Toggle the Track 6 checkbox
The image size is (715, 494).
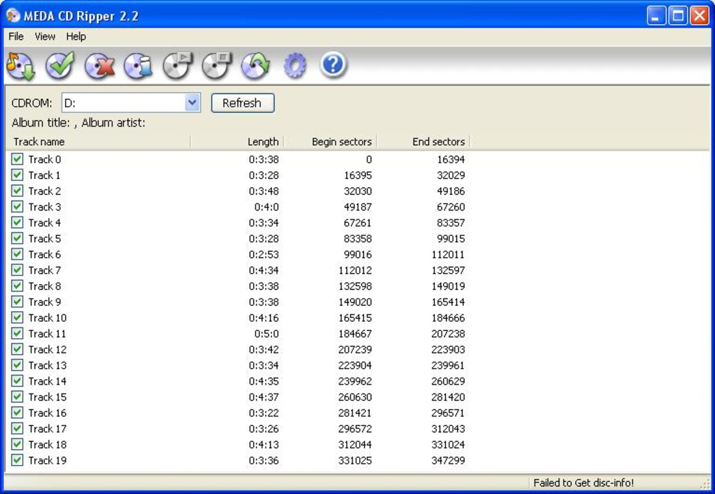(x=17, y=254)
